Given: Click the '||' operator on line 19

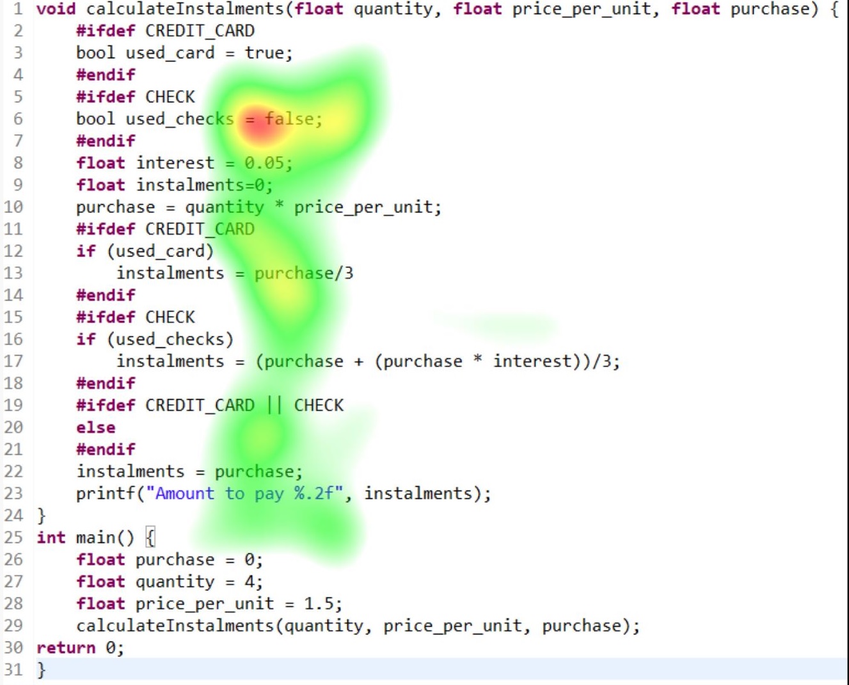Looking at the screenshot, I should click(274, 405).
